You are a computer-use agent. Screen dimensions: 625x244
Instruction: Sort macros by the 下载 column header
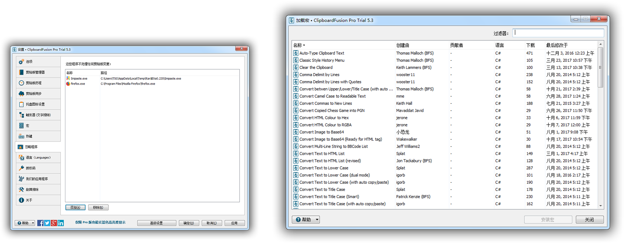(535, 45)
